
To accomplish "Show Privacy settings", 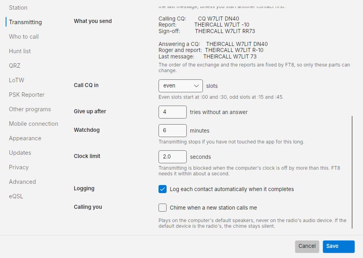I will [19, 167].
